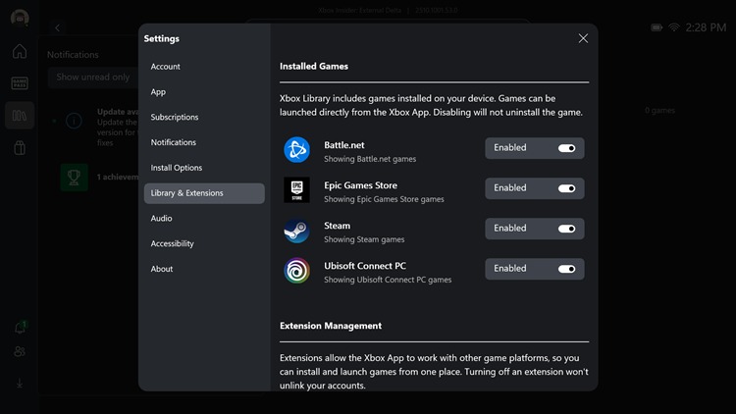The image size is (736, 414).
Task: Click the profile avatar picture
Action: click(20, 18)
